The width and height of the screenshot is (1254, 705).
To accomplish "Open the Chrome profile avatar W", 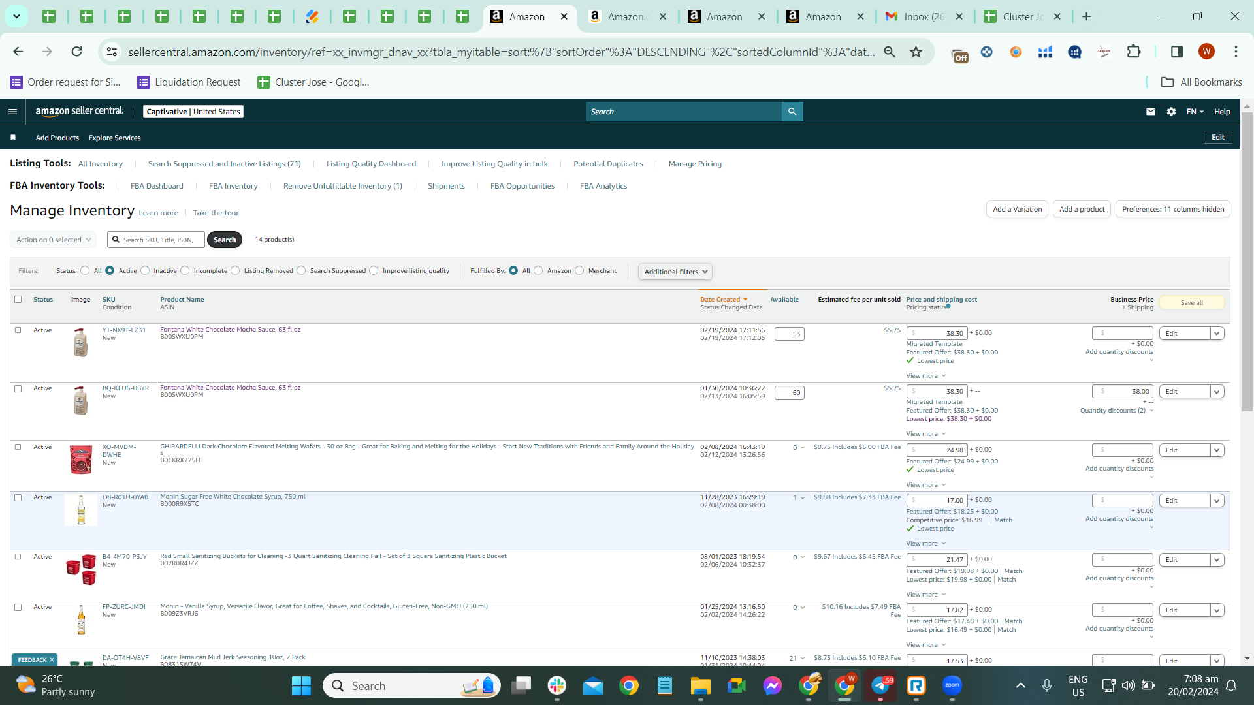I will tap(1206, 52).
